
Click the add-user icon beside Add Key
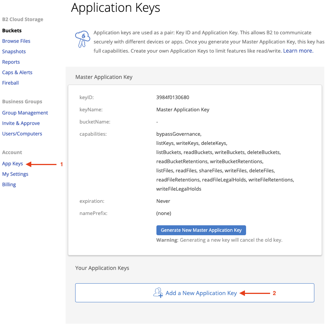point(158,293)
